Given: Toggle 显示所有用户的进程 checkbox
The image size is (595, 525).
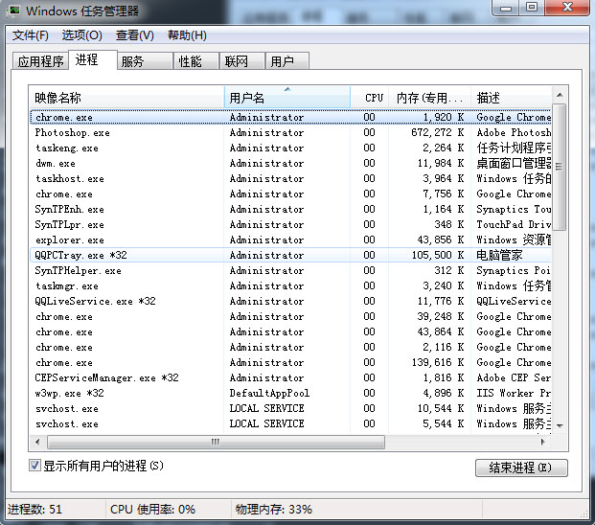Looking at the screenshot, I should [x=34, y=465].
